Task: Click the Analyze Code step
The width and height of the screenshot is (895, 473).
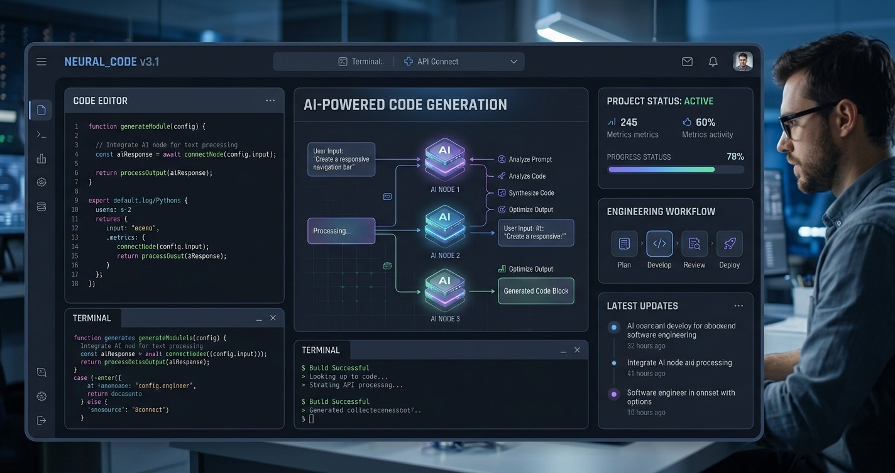Action: point(522,176)
